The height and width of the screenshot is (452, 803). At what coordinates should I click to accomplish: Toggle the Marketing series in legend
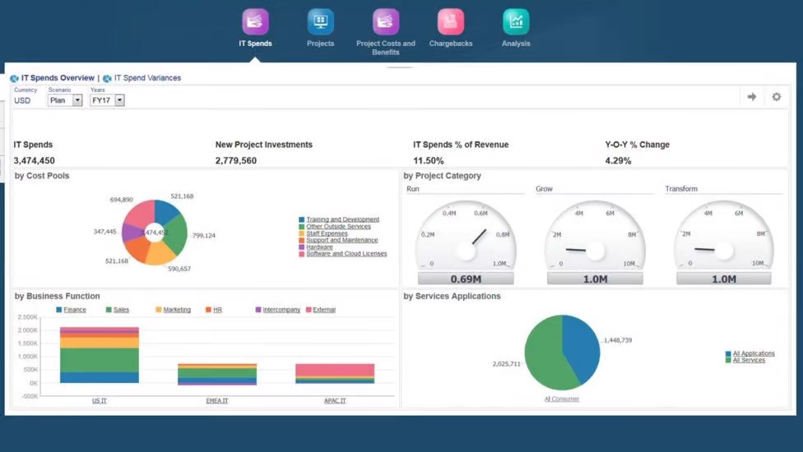176,310
